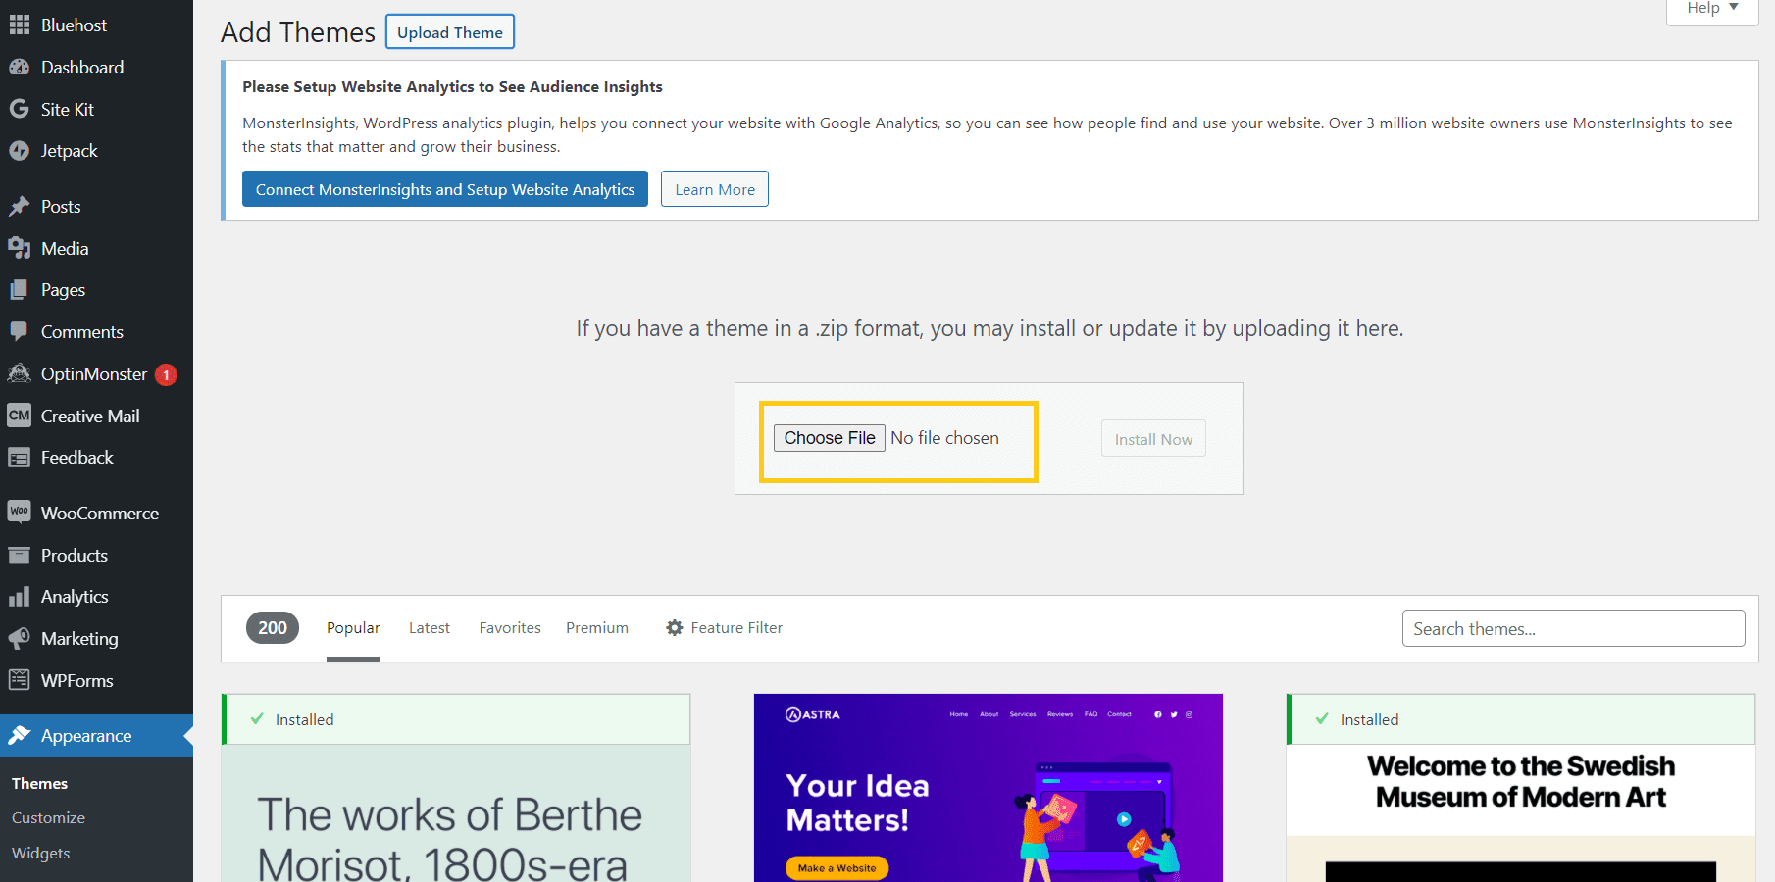
Task: Click the Creative Mail CM icon
Action: [20, 416]
